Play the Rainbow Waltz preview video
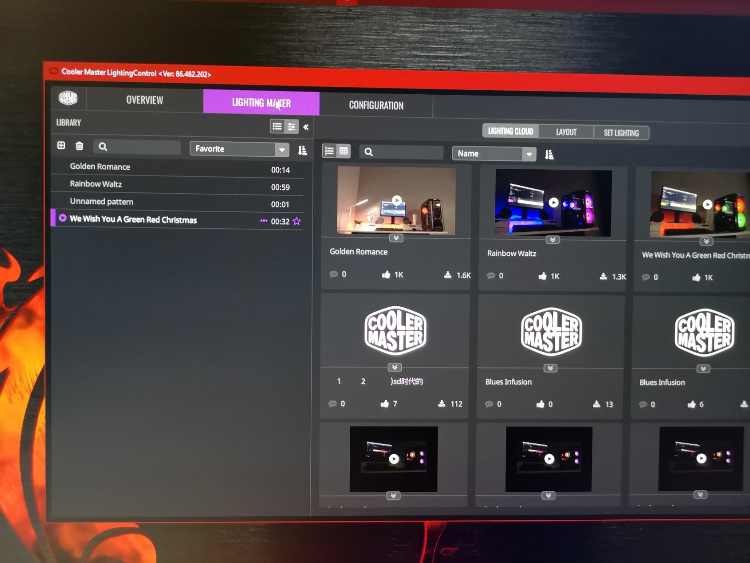This screenshot has width=750, height=563. click(x=553, y=202)
